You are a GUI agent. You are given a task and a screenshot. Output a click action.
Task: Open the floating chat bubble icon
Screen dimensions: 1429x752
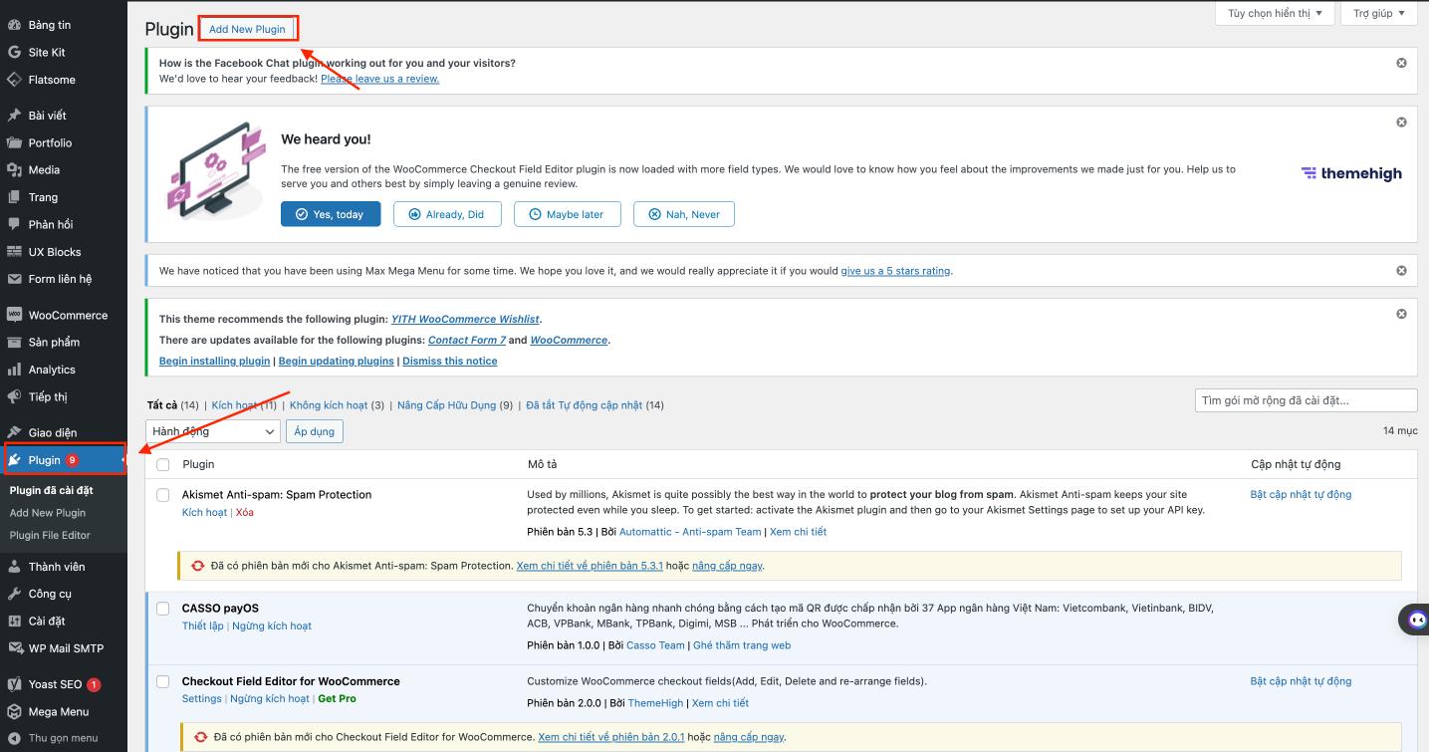(x=1416, y=620)
